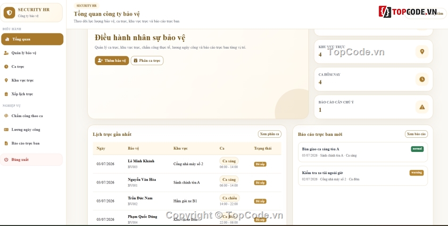Click the Cổng nhà máy số 2 cell
Viewport: 448px width, 226px height.
[188, 164]
